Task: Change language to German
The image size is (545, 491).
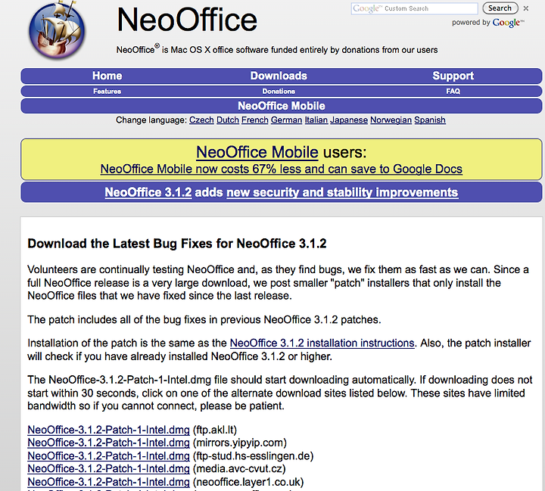Action: click(286, 120)
